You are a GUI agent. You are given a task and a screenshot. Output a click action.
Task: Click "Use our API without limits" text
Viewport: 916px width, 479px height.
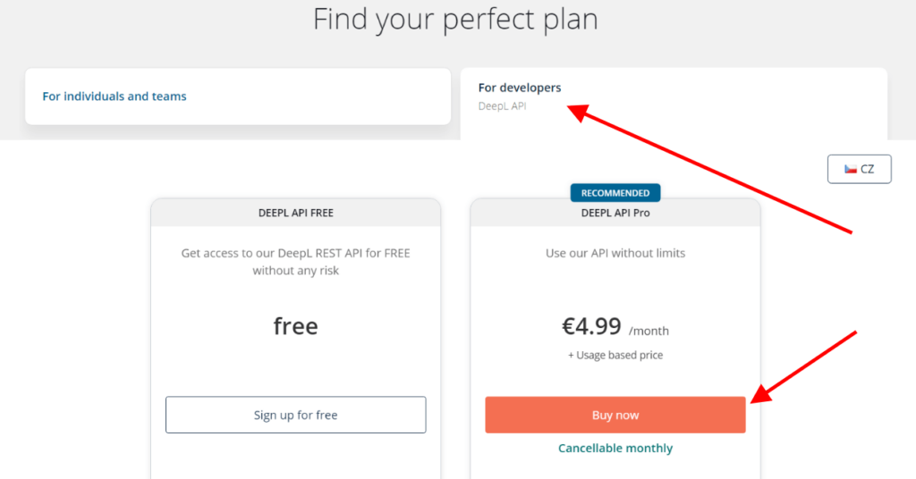tap(615, 253)
